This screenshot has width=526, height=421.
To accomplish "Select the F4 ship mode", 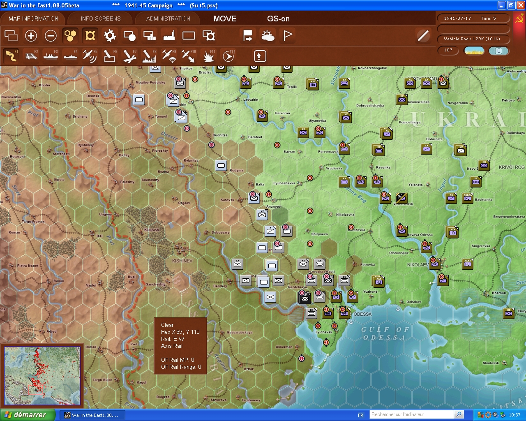I will tap(70, 56).
